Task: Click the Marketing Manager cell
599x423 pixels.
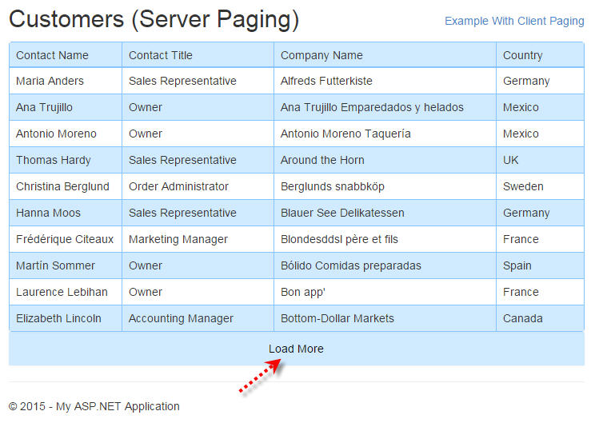Action: pos(198,239)
